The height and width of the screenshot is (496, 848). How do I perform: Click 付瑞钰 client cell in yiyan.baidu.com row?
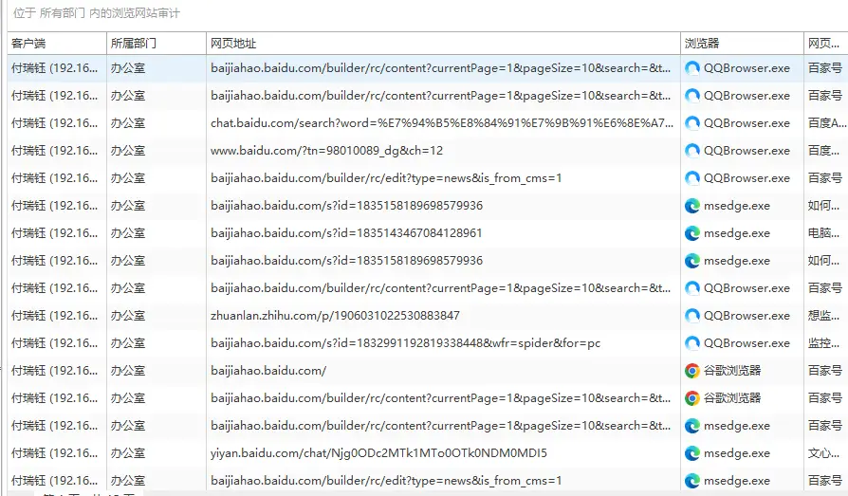tap(55, 453)
